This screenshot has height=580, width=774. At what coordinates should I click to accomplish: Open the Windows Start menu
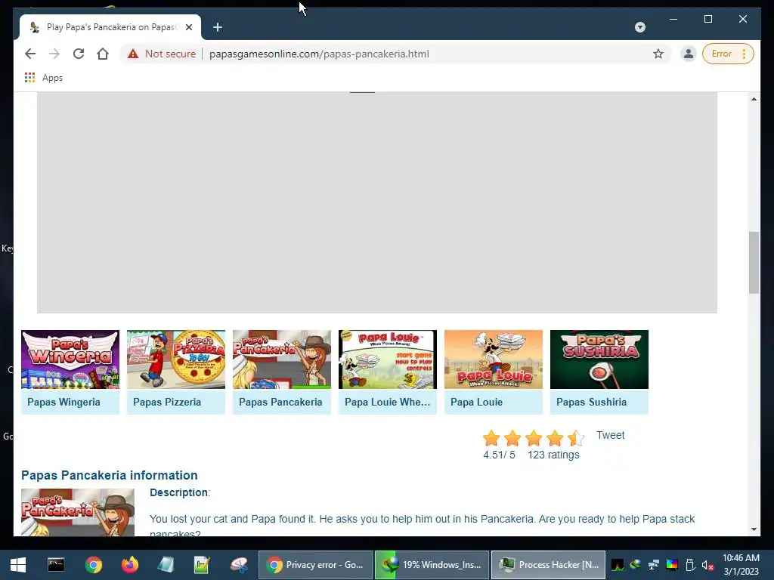pyautogui.click(x=18, y=565)
